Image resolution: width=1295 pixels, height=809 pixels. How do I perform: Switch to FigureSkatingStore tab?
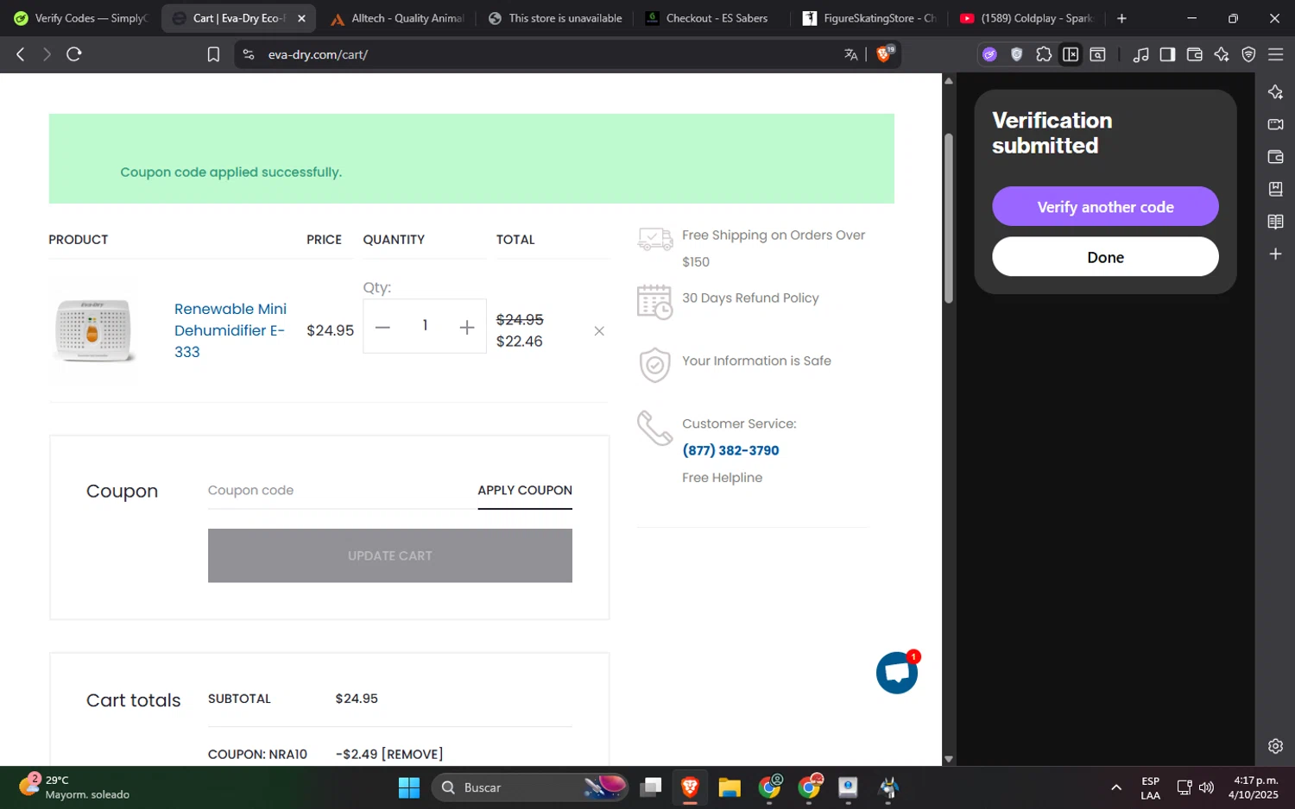tap(870, 18)
